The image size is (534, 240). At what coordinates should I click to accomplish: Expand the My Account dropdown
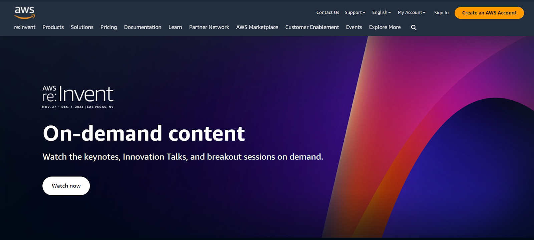(412, 13)
